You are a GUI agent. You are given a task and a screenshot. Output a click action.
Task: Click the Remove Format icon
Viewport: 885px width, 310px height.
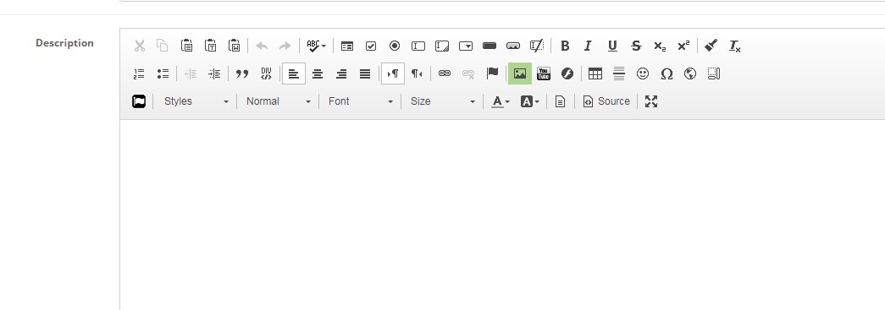[x=735, y=46]
